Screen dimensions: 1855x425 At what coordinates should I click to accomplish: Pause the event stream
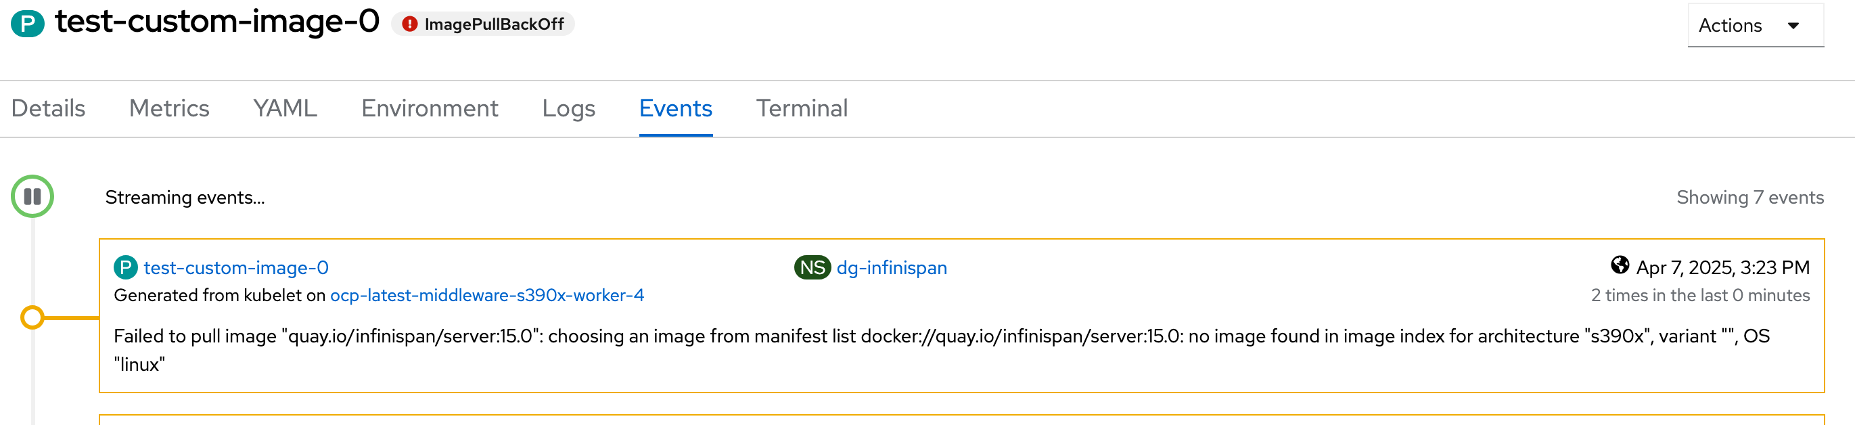coord(32,197)
